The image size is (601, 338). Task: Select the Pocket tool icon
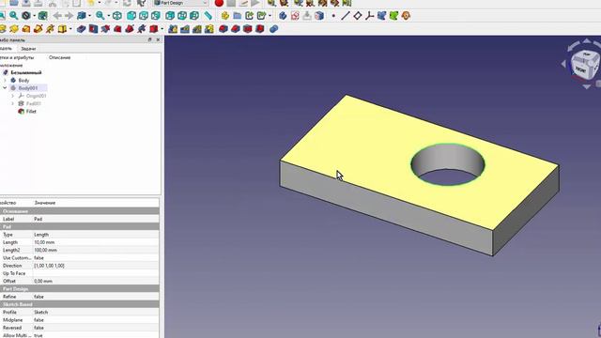pos(81,29)
